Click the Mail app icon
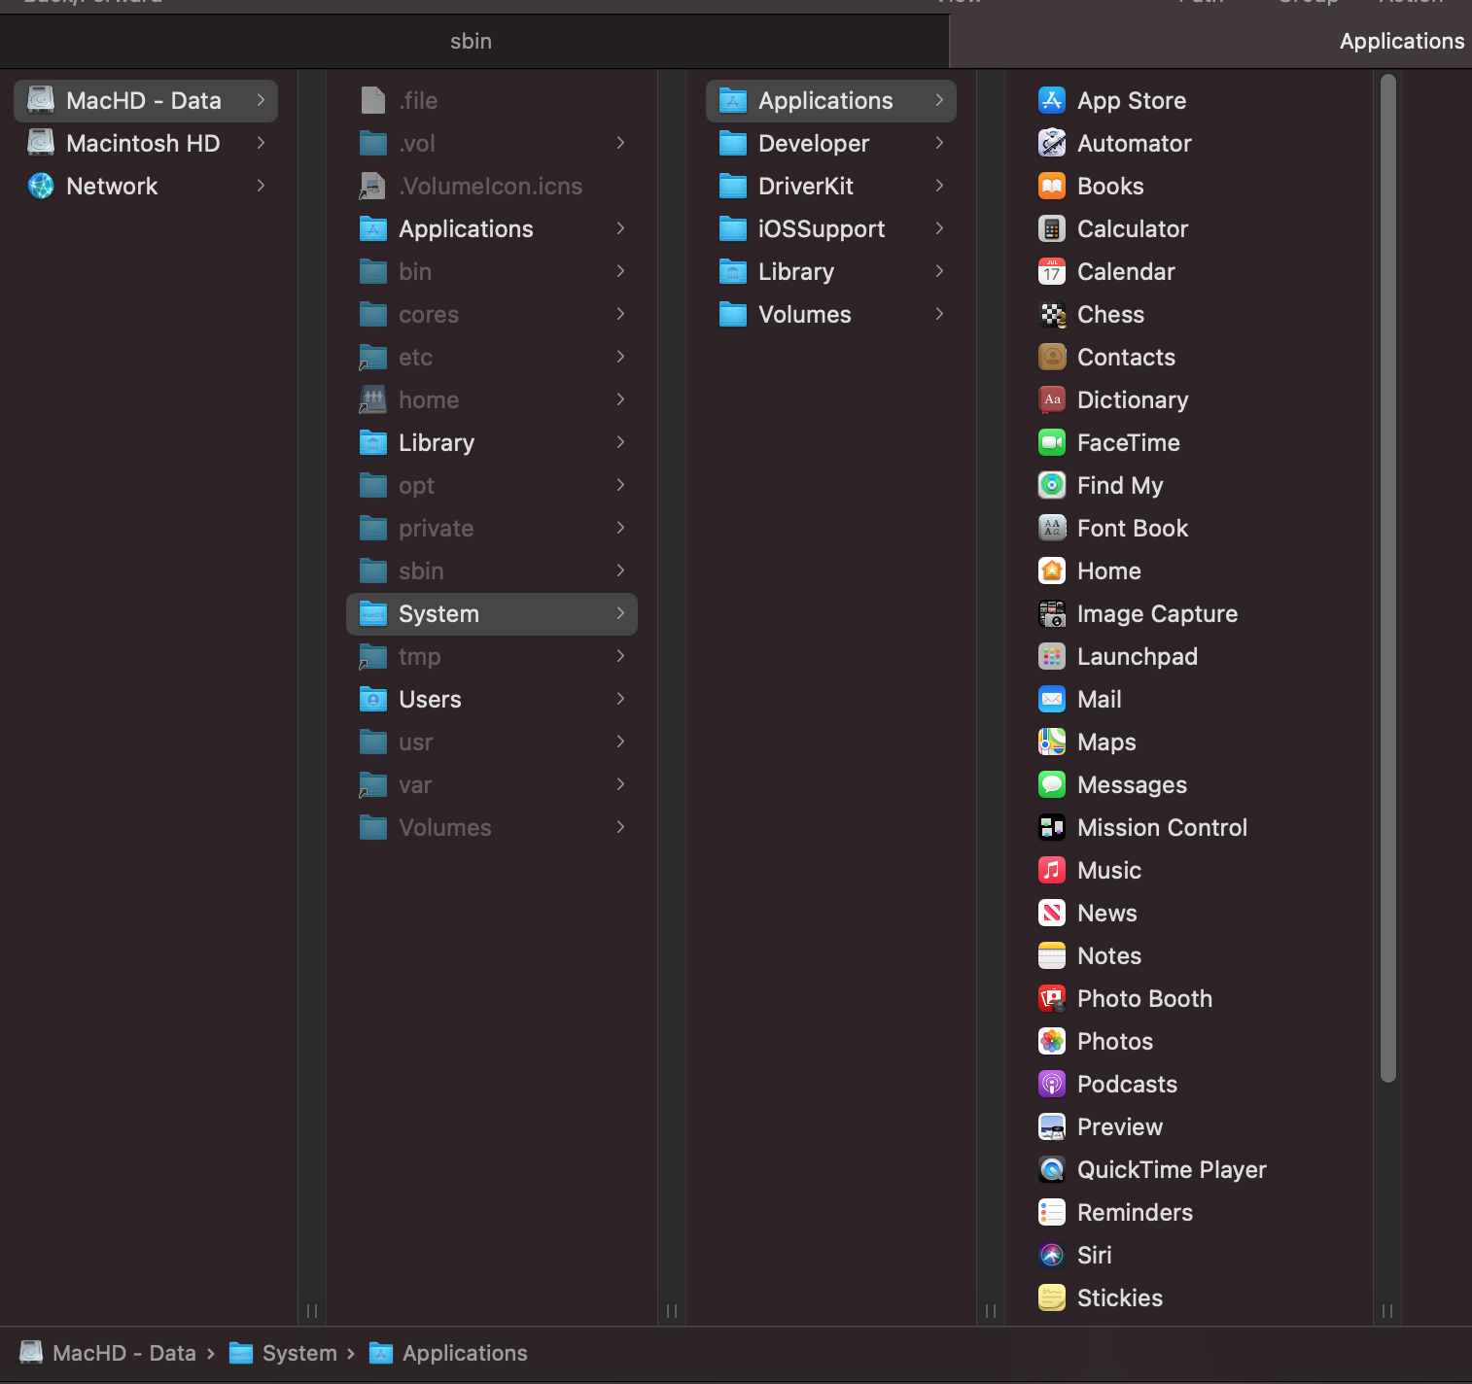The height and width of the screenshot is (1384, 1472). point(1052,699)
